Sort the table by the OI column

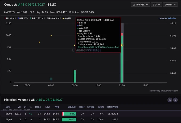click(25, 107)
